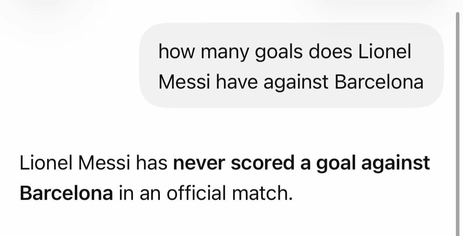Click the word "against" in the user question
463x236 pixels.
296,82
